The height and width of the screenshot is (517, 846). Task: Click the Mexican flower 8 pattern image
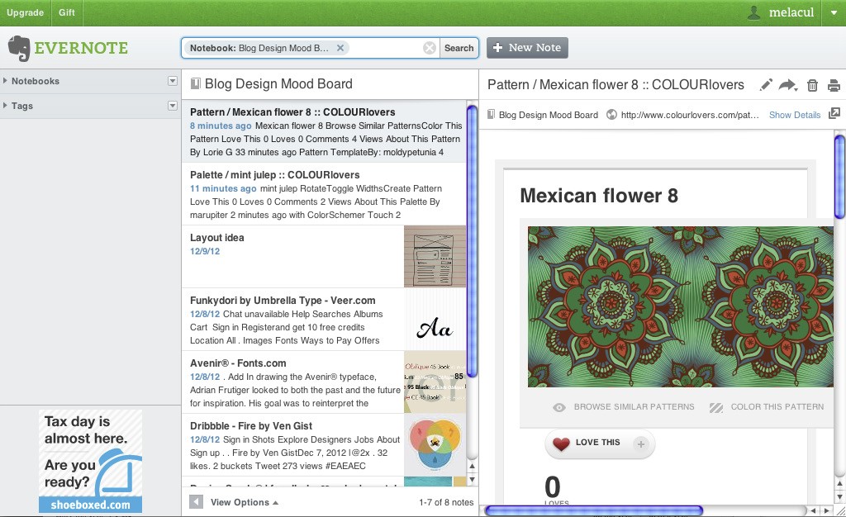point(681,306)
